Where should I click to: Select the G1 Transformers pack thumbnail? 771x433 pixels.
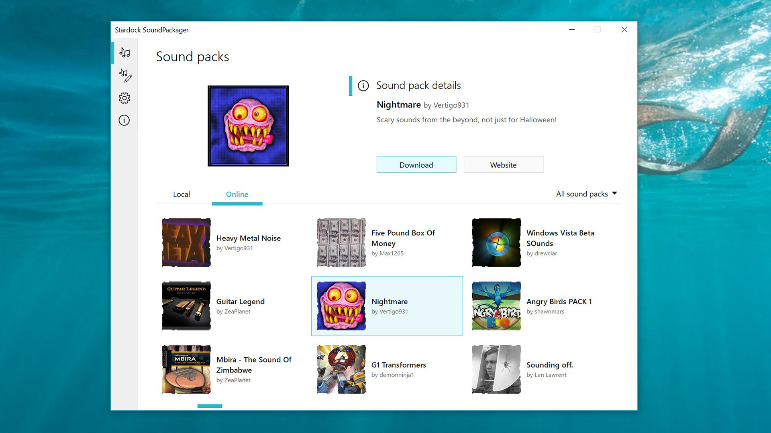(341, 369)
